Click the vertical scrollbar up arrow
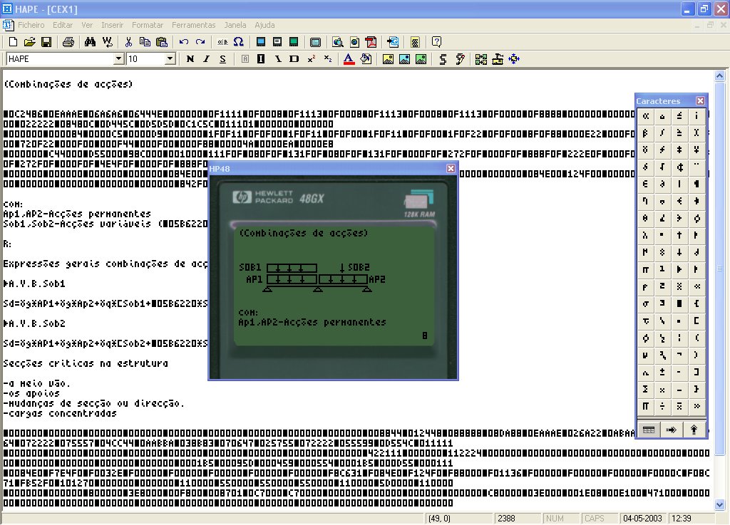The width and height of the screenshot is (730, 525). tap(720, 76)
